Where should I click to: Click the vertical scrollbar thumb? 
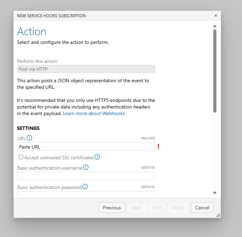[215, 71]
